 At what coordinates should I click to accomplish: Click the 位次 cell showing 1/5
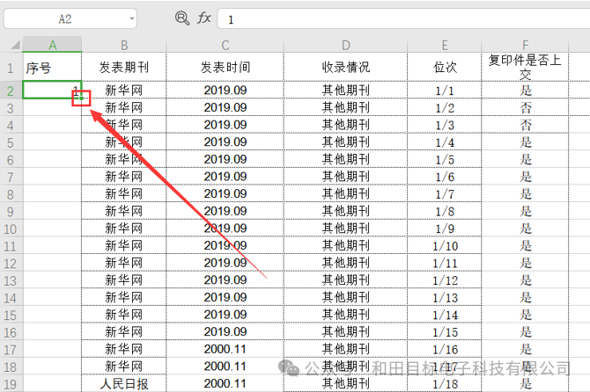445,160
